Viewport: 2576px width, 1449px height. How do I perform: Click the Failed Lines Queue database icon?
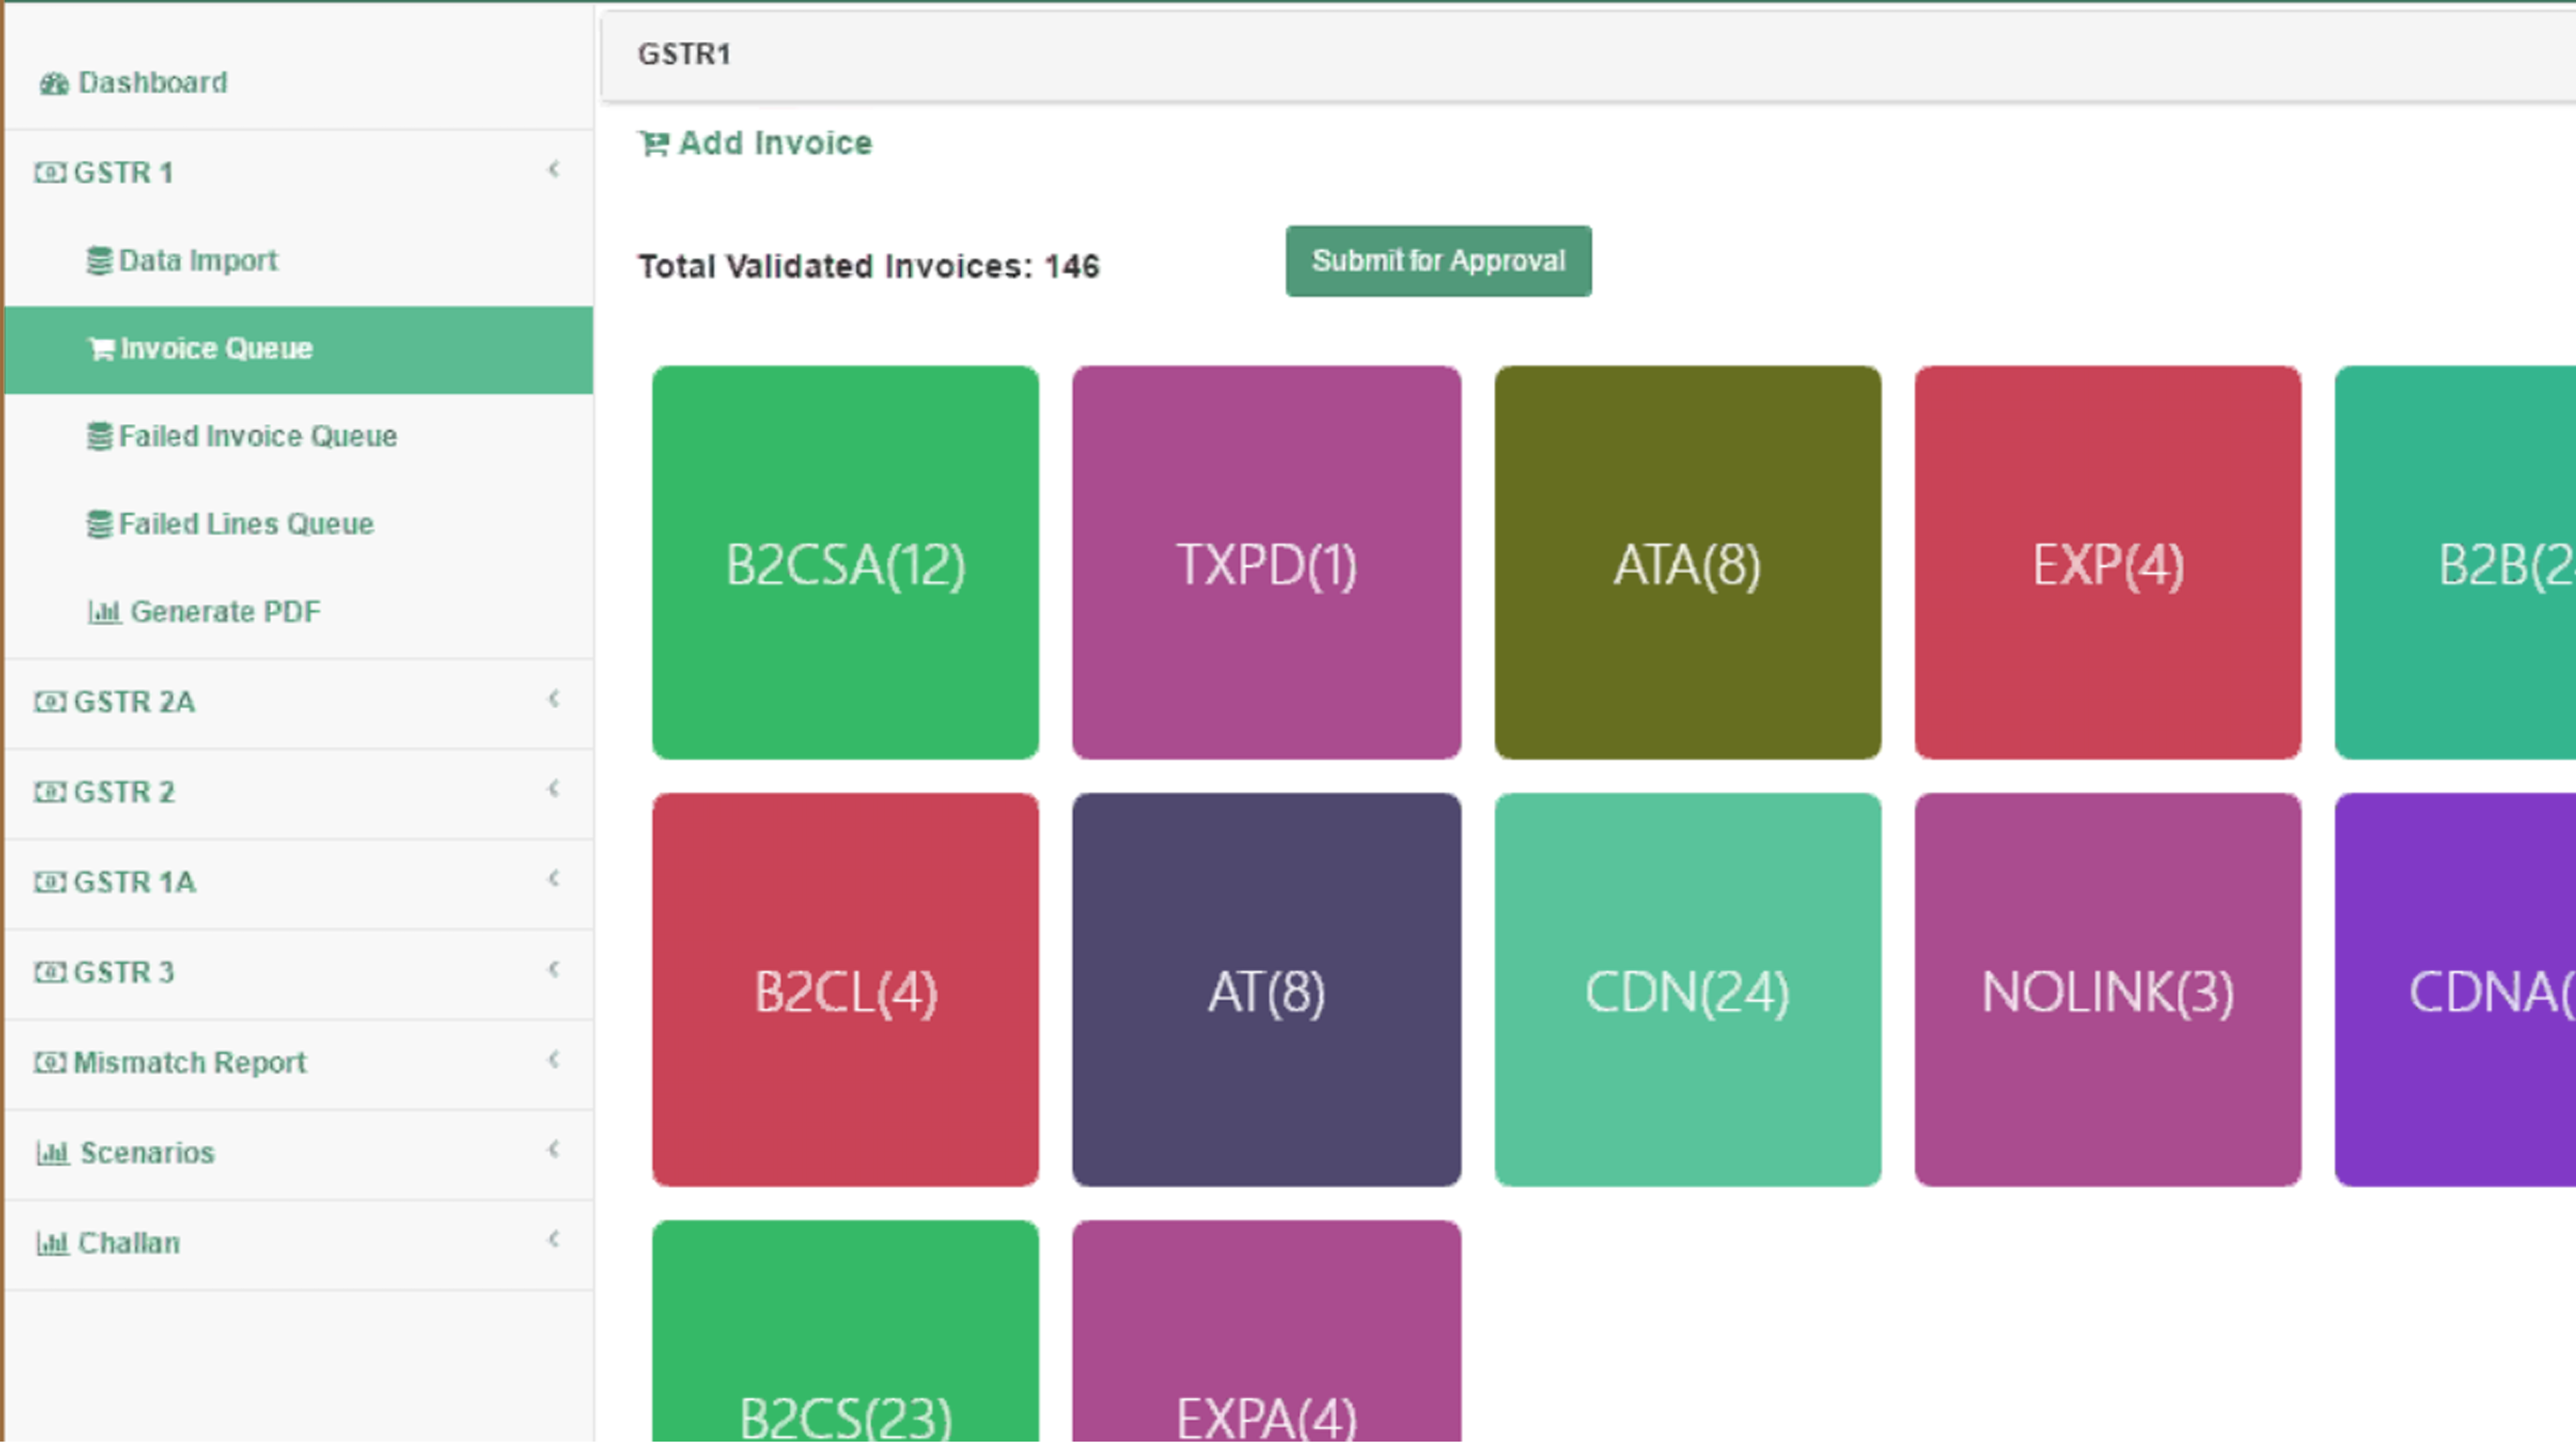[x=99, y=525]
